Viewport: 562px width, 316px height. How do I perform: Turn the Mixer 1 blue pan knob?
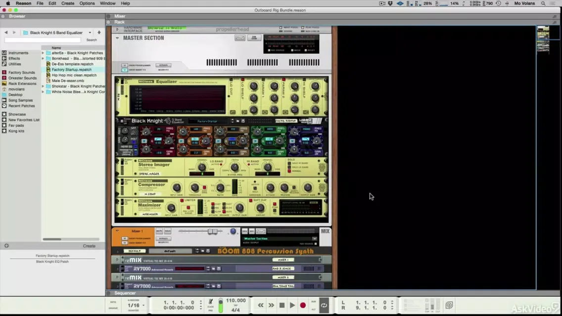tap(233, 231)
